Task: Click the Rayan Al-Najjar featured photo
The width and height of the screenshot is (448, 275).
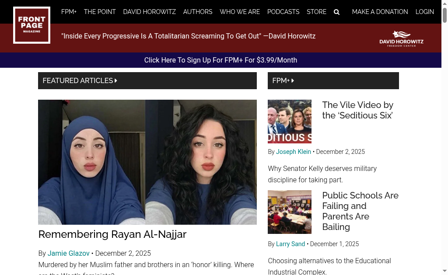Action: click(147, 162)
